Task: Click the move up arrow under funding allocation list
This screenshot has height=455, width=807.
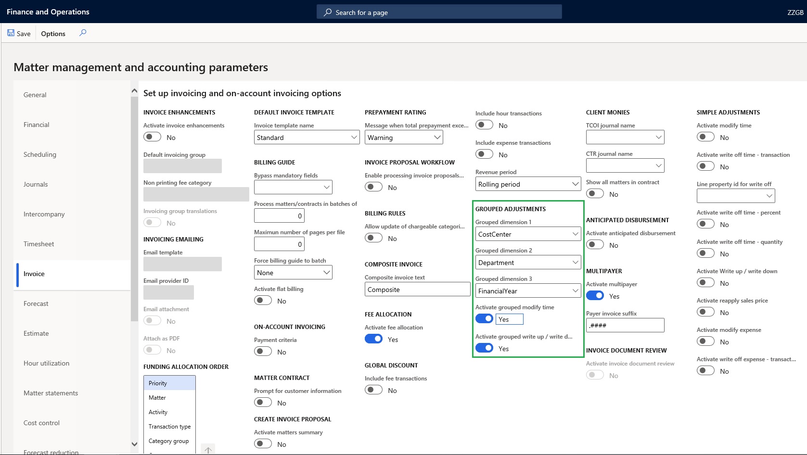Action: (208, 450)
